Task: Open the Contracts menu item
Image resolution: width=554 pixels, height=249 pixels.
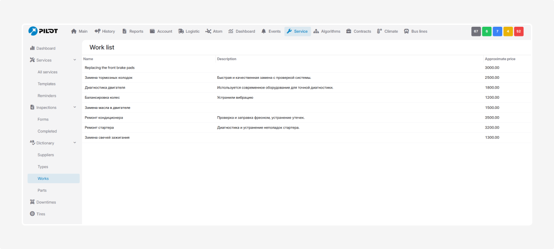Action: point(358,31)
